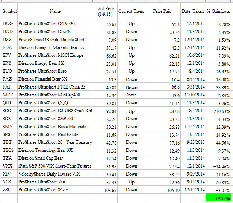The image size is (233, 203).
Task: Select the VXX symbol cell
Action: click(x=9, y=166)
